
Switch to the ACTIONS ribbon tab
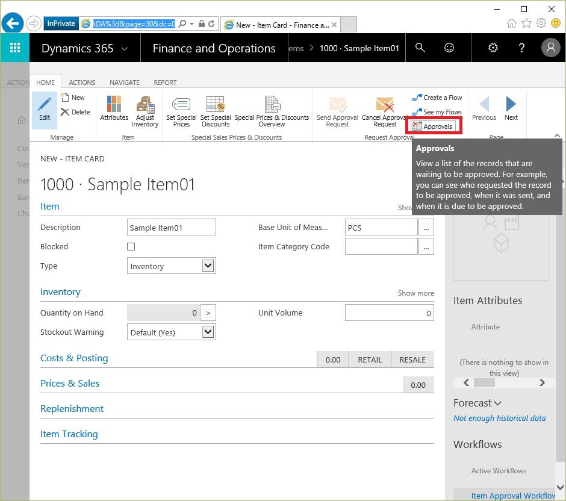pyautogui.click(x=82, y=82)
